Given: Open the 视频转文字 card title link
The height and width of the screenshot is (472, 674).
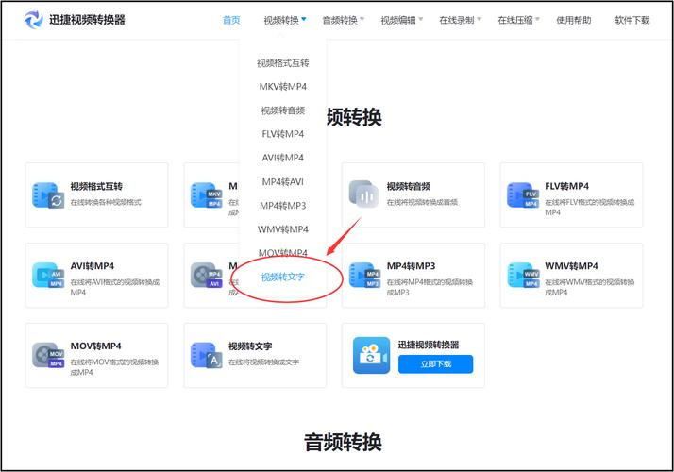Looking at the screenshot, I should click(250, 346).
